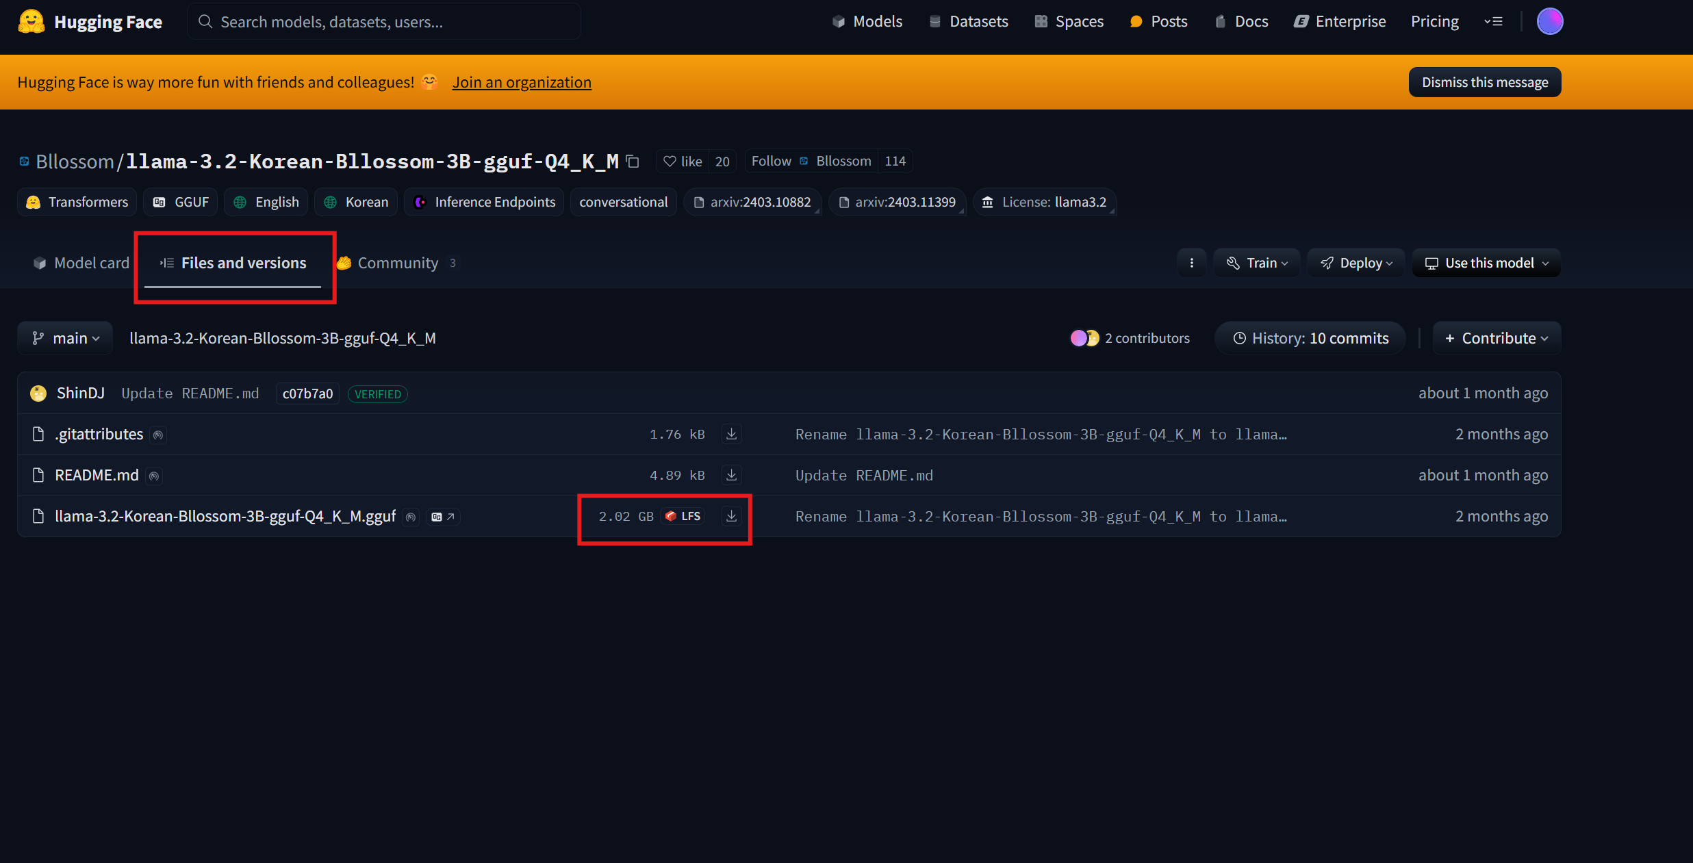
Task: Click Join an organization link
Action: [522, 82]
